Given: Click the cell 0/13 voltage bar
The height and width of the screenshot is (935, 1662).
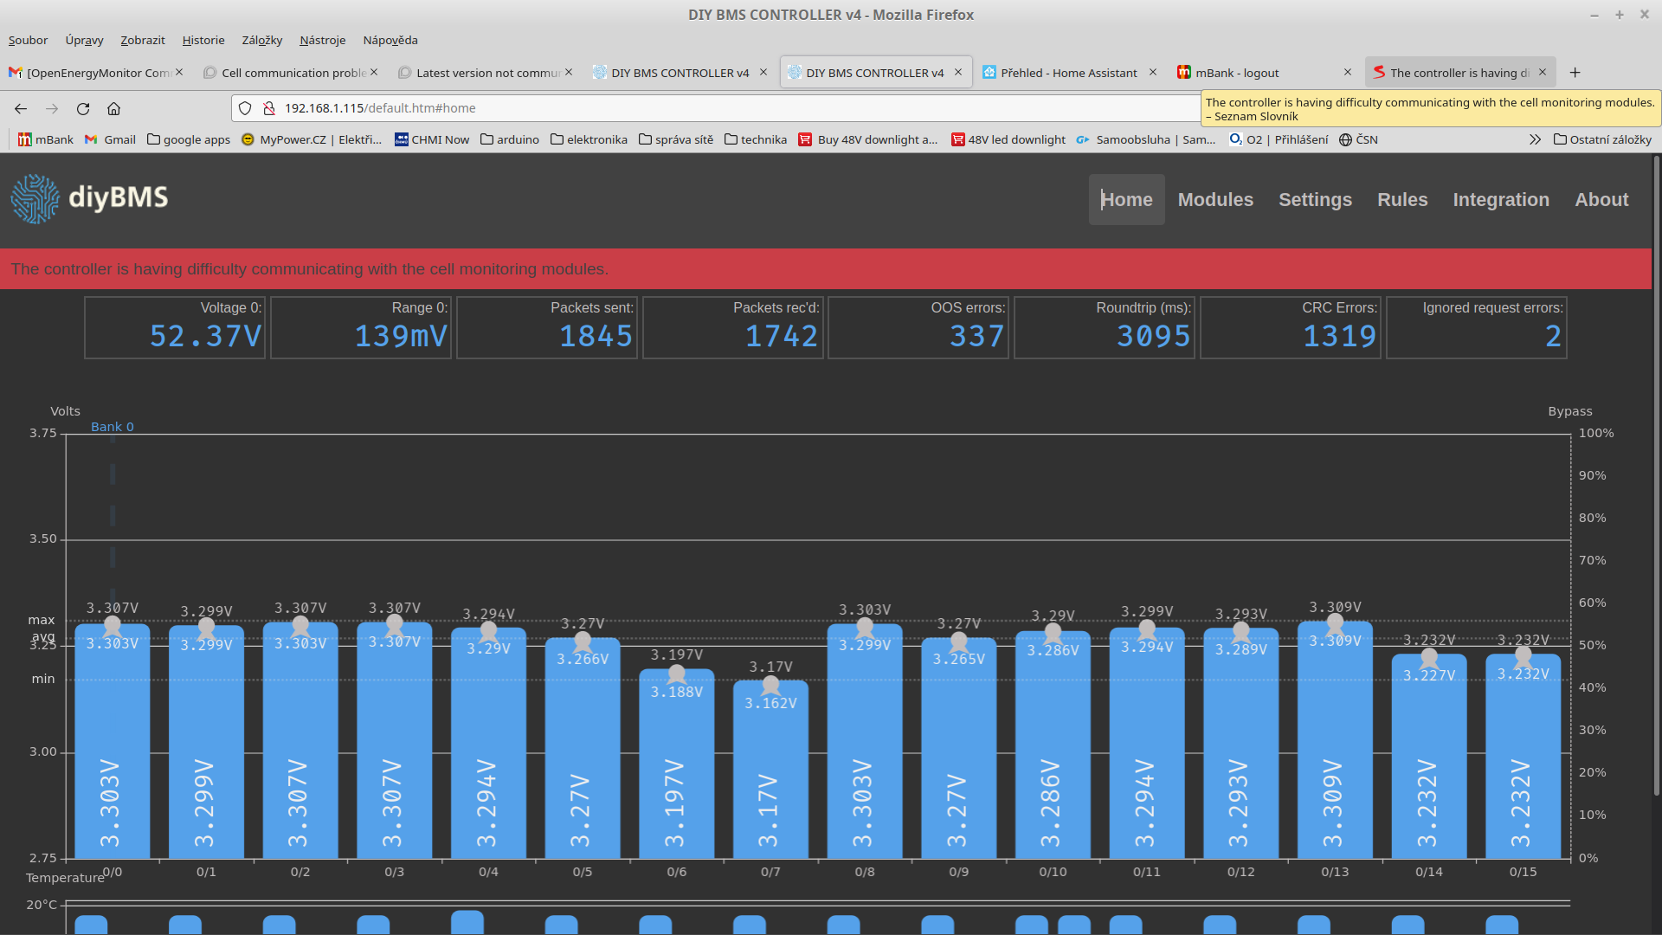Looking at the screenshot, I should click(1335, 739).
